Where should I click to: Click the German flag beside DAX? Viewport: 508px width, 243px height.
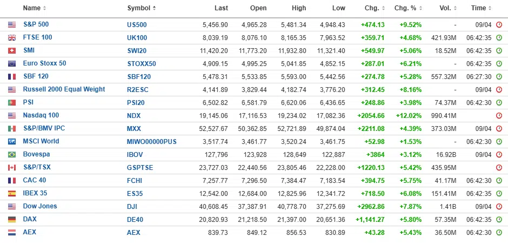click(x=12, y=220)
